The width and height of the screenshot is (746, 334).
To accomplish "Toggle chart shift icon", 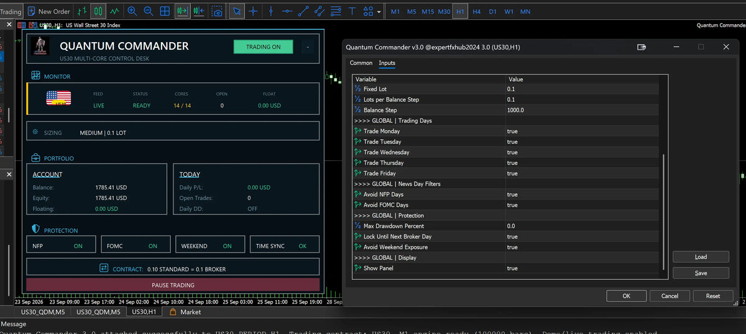I will pos(198,11).
